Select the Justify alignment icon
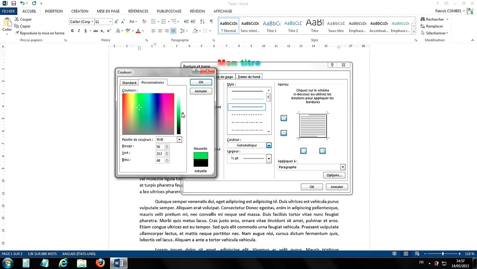This screenshot has width=477, height=269. tap(173, 31)
